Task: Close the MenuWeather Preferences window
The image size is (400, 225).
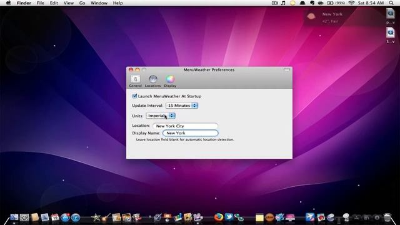Action: pyautogui.click(x=131, y=69)
